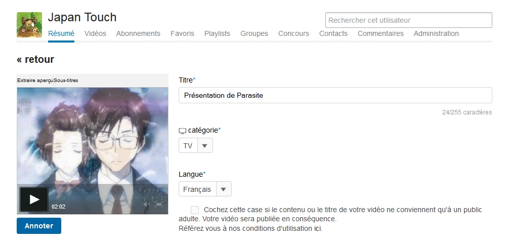This screenshot has height=242, width=508.
Task: Enter fullscreen mode in video player
Action: click(x=159, y=204)
